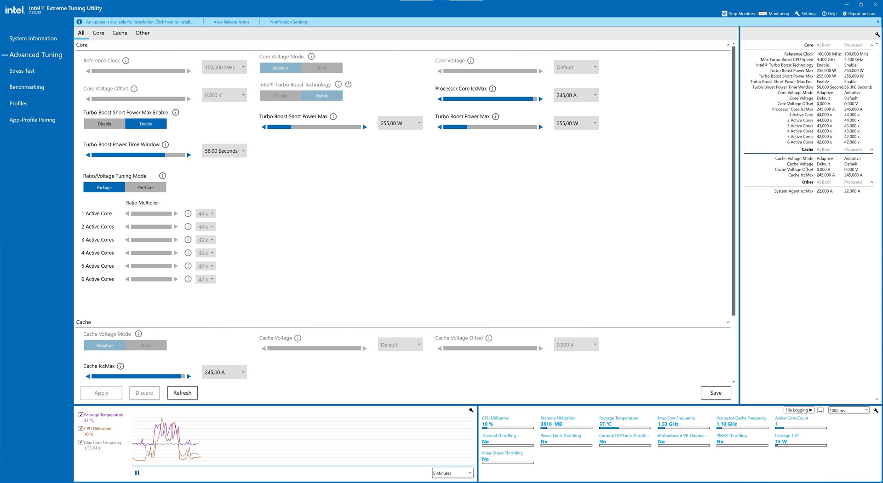883x483 pixels.
Task: Open Processor Core IccMax dropdown
Action: pyautogui.click(x=576, y=95)
